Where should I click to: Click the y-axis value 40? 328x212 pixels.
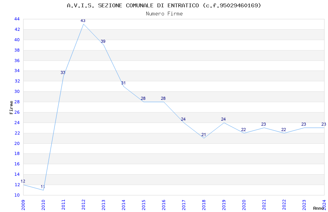pyautogui.click(x=17, y=40)
